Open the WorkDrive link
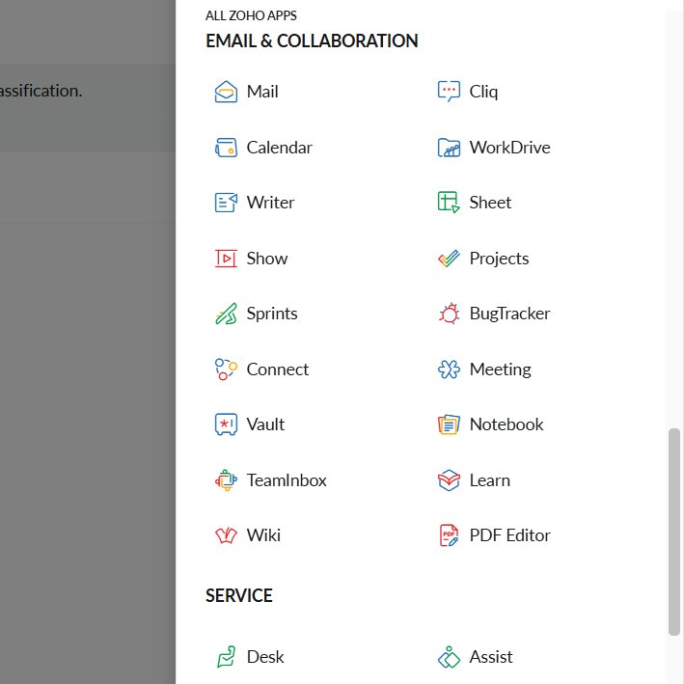 509,148
